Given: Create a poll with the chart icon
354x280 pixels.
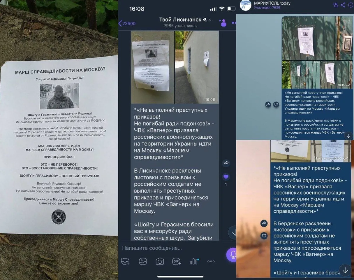Looking at the screenshot, I should pyautogui.click(x=194, y=261).
